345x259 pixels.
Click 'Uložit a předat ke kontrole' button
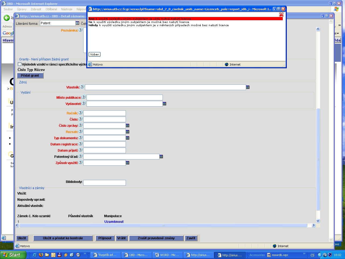[63, 238]
